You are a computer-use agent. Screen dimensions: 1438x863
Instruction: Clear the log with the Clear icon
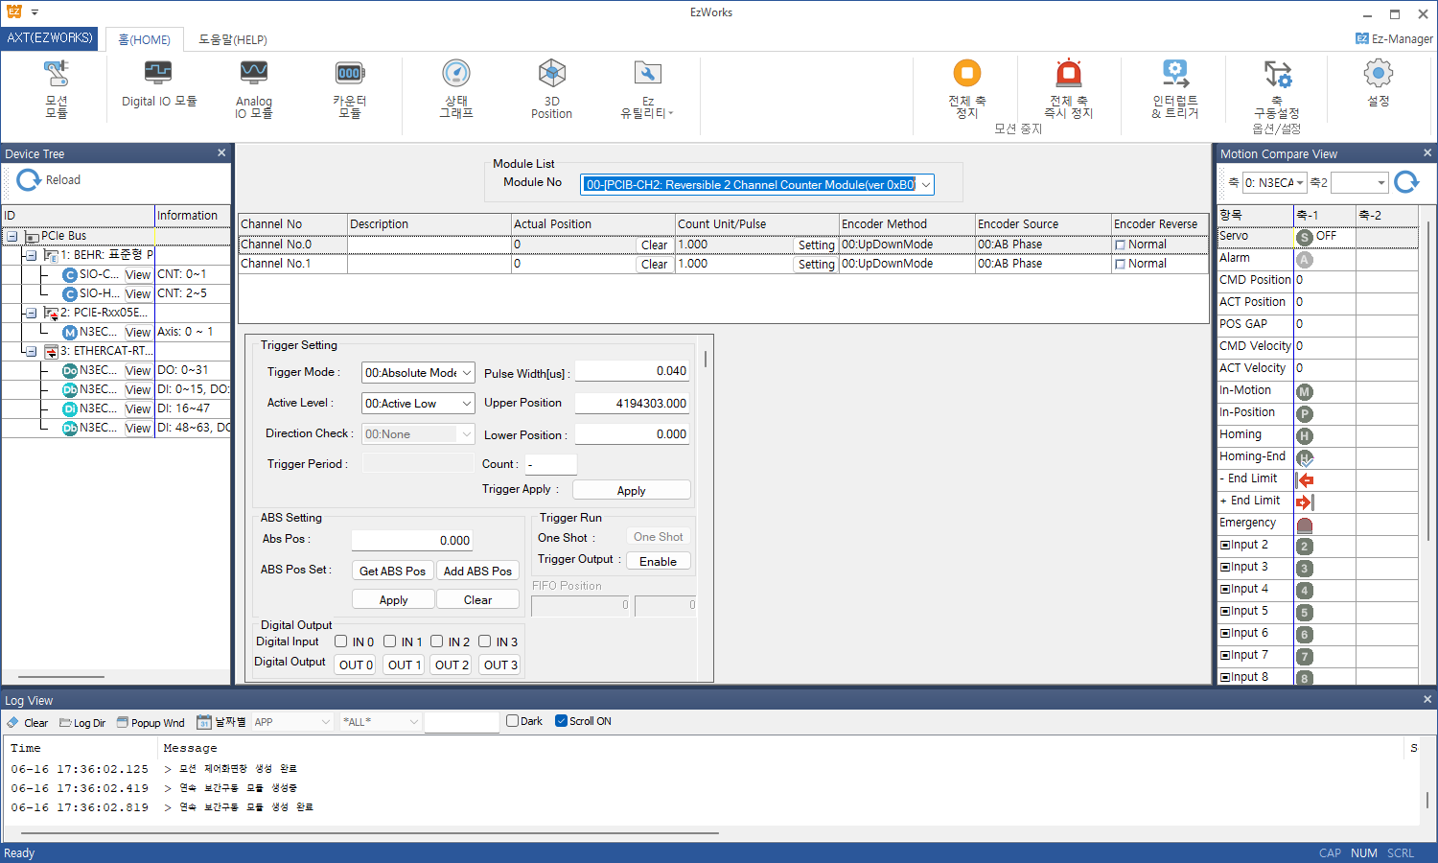[27, 722]
